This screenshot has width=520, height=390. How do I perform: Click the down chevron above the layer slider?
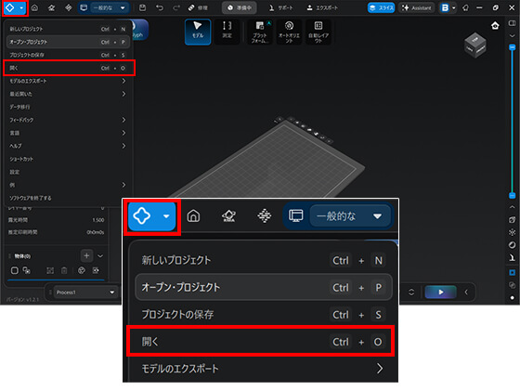[512, 35]
